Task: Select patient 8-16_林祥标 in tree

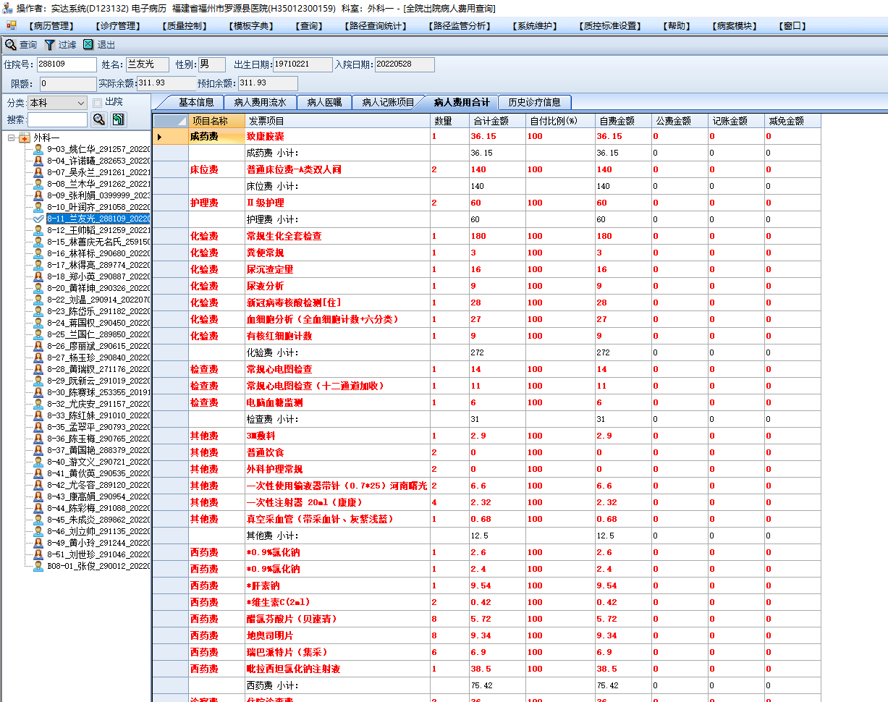Action: pyautogui.click(x=98, y=253)
